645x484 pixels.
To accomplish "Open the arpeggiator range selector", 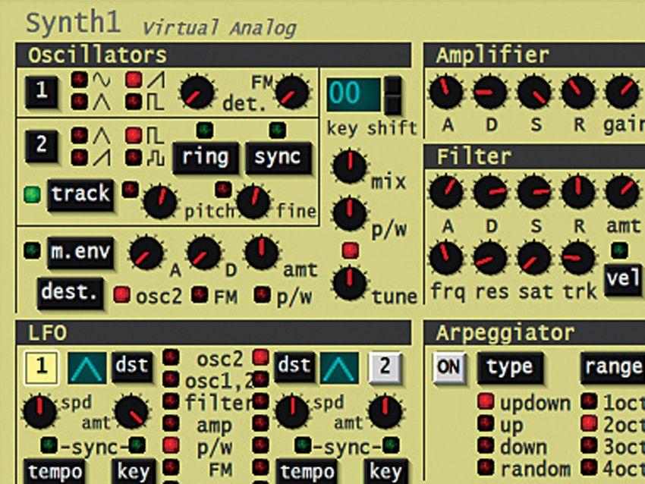I will (x=614, y=366).
